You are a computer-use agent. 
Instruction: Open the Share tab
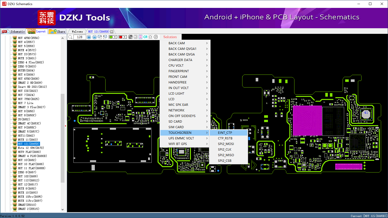coord(57,32)
